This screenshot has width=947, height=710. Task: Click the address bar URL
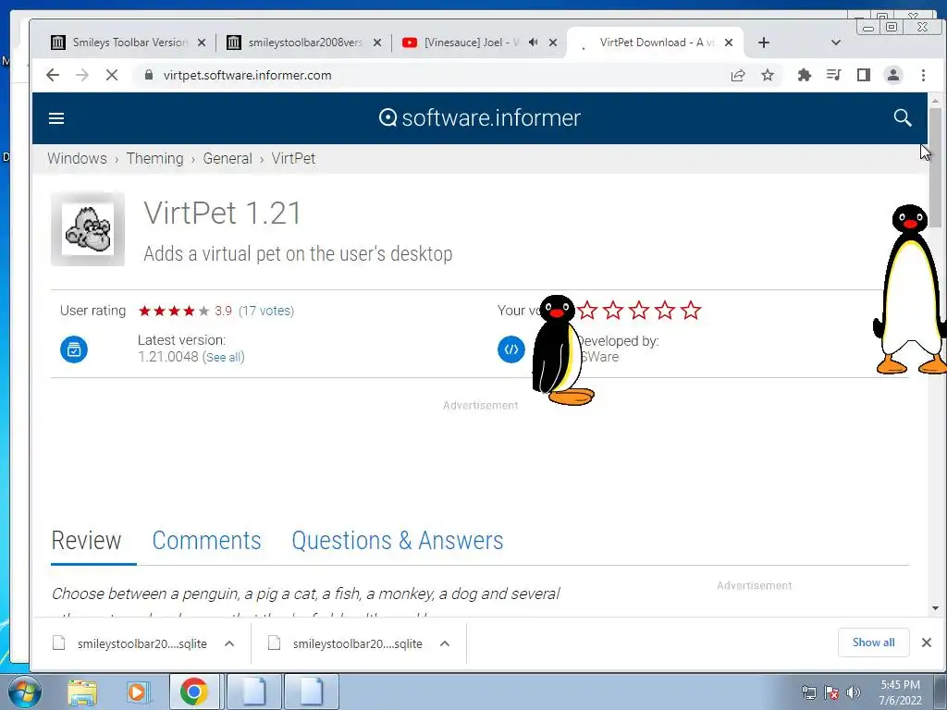point(247,75)
